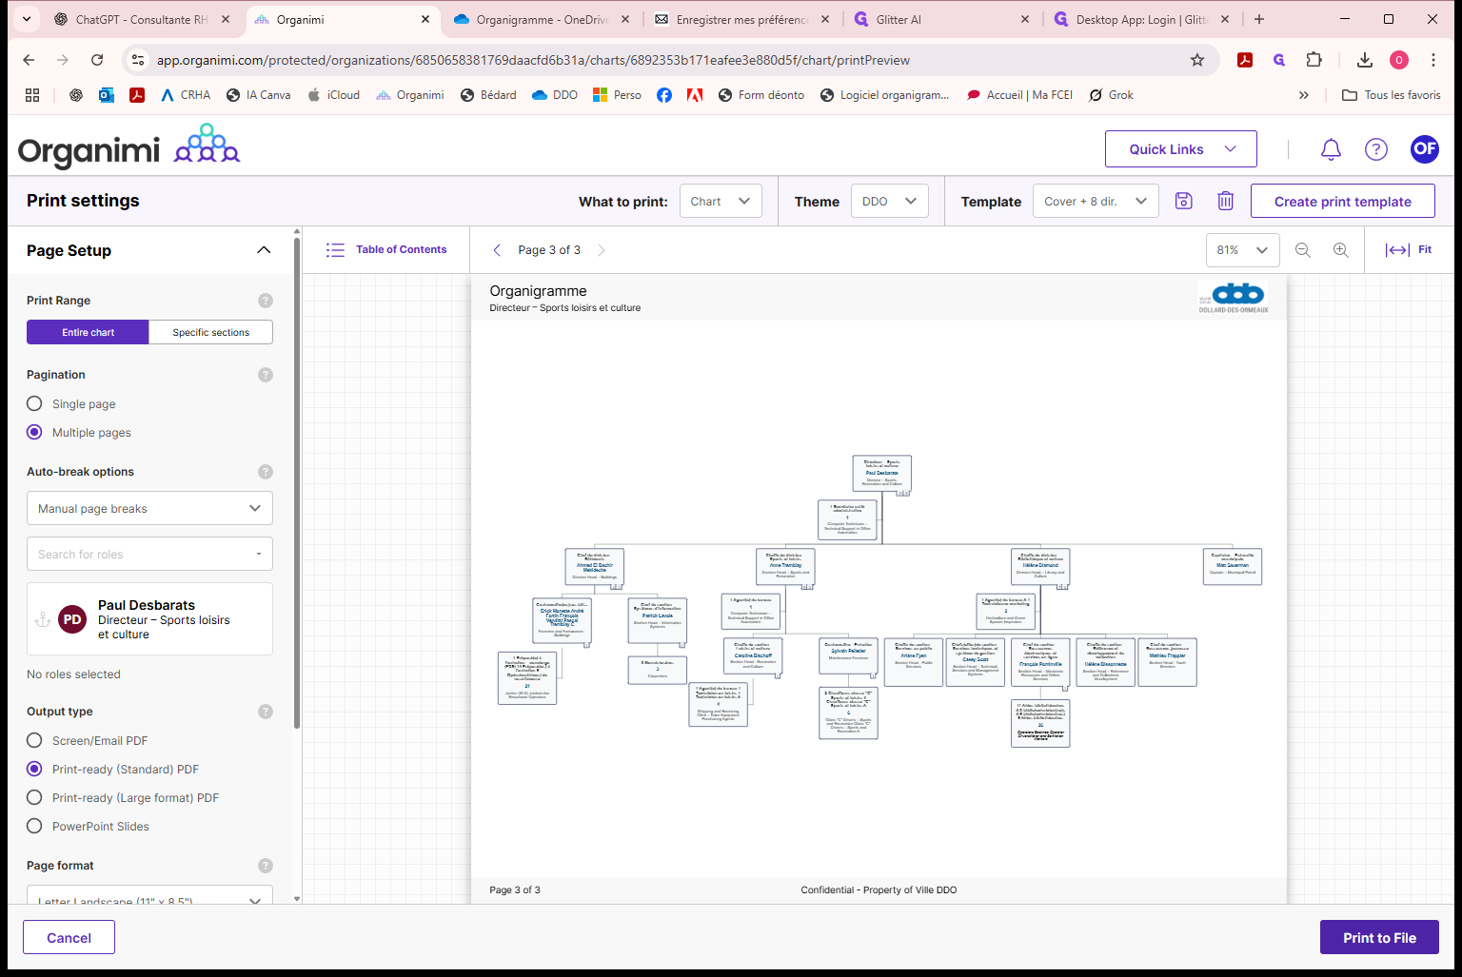This screenshot has height=977, width=1462.
Task: Switch print range to Entire chart
Action: click(x=88, y=332)
